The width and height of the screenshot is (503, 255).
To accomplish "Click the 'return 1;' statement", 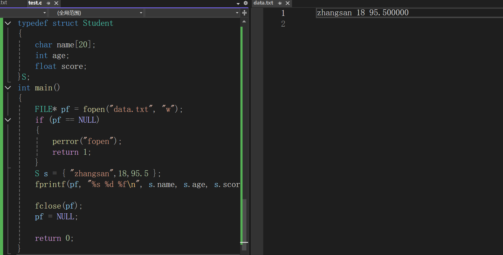I will [71, 152].
